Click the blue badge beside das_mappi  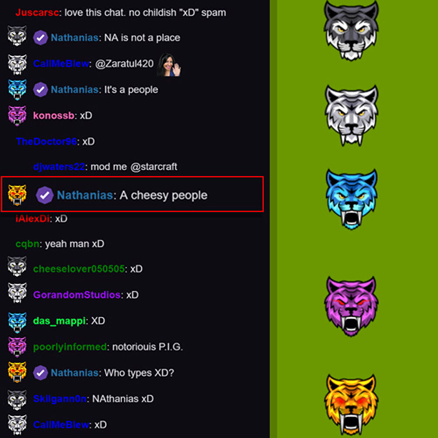coord(17,323)
